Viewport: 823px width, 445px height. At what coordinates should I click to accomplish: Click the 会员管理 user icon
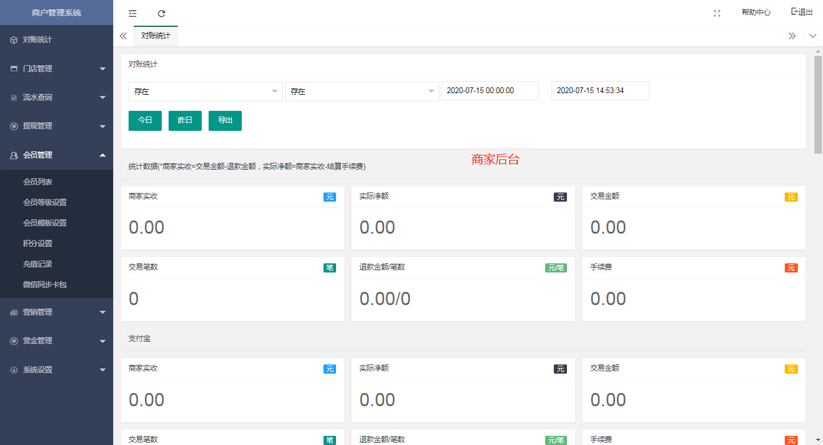(14, 155)
